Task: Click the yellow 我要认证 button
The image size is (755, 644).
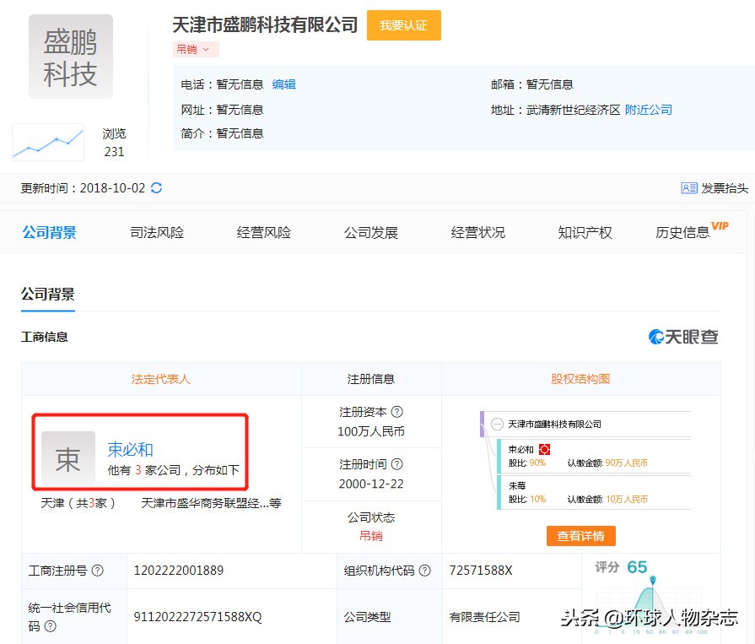Action: coord(404,25)
